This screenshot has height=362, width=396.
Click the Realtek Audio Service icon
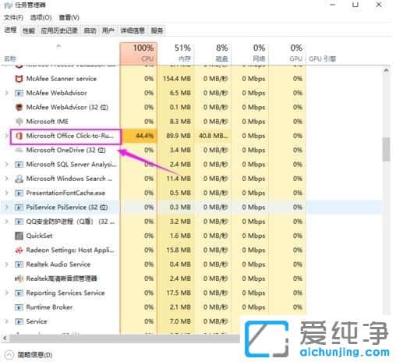[19, 264]
